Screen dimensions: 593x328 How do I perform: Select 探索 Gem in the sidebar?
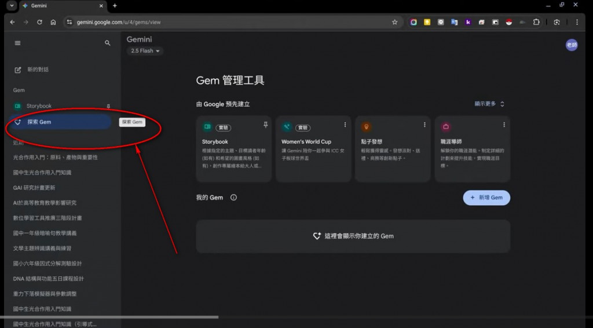(x=60, y=122)
